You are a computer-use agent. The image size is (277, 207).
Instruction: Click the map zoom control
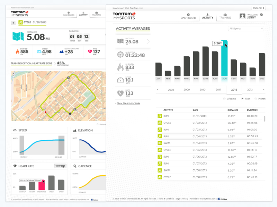tap(14, 75)
